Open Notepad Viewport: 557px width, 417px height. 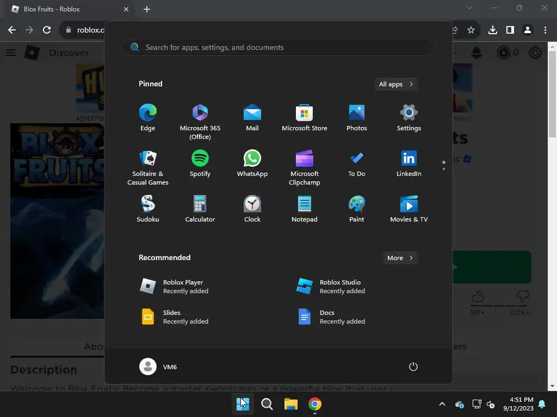(305, 209)
